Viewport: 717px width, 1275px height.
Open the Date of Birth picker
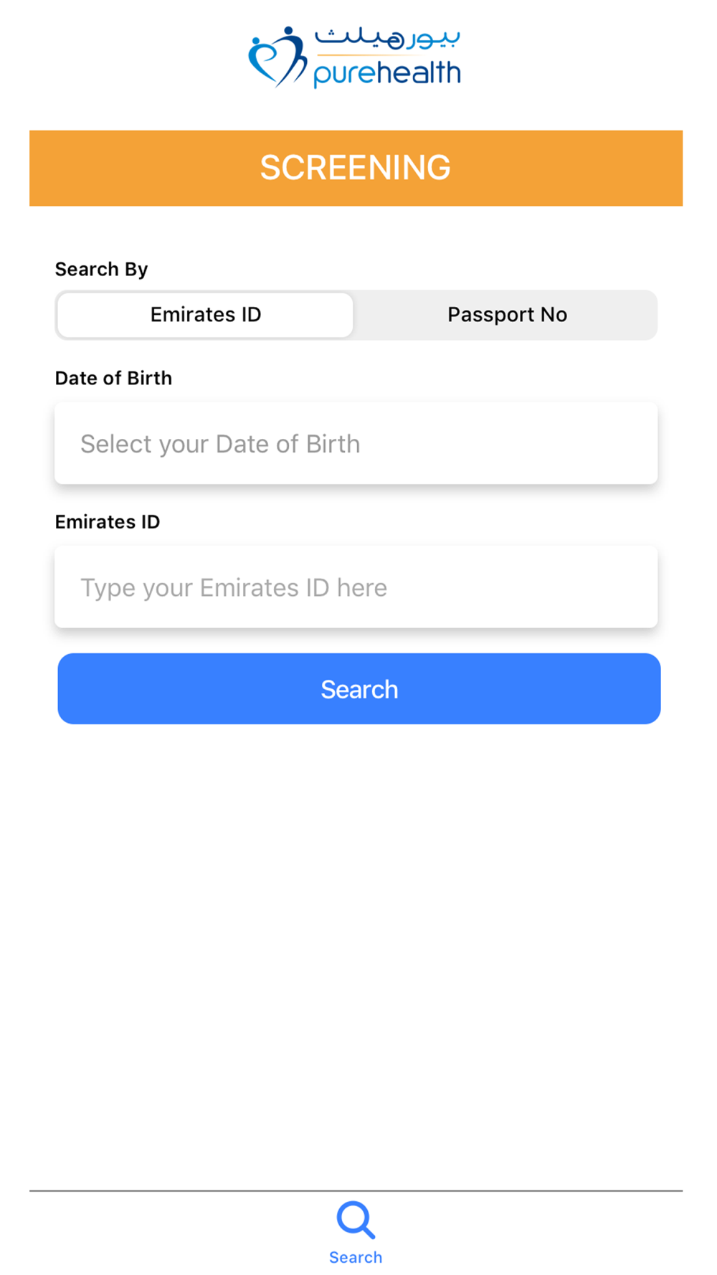(x=356, y=443)
